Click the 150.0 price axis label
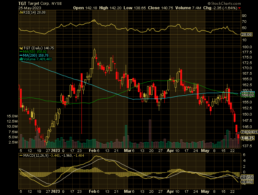258x195 pixels. (x=247, y=114)
